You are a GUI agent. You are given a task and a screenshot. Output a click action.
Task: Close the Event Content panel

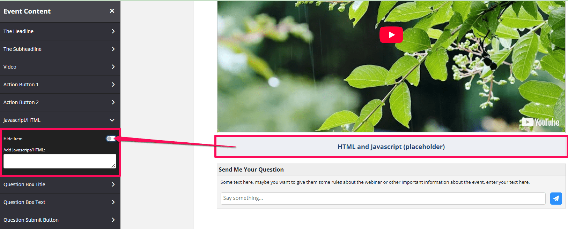(x=112, y=11)
